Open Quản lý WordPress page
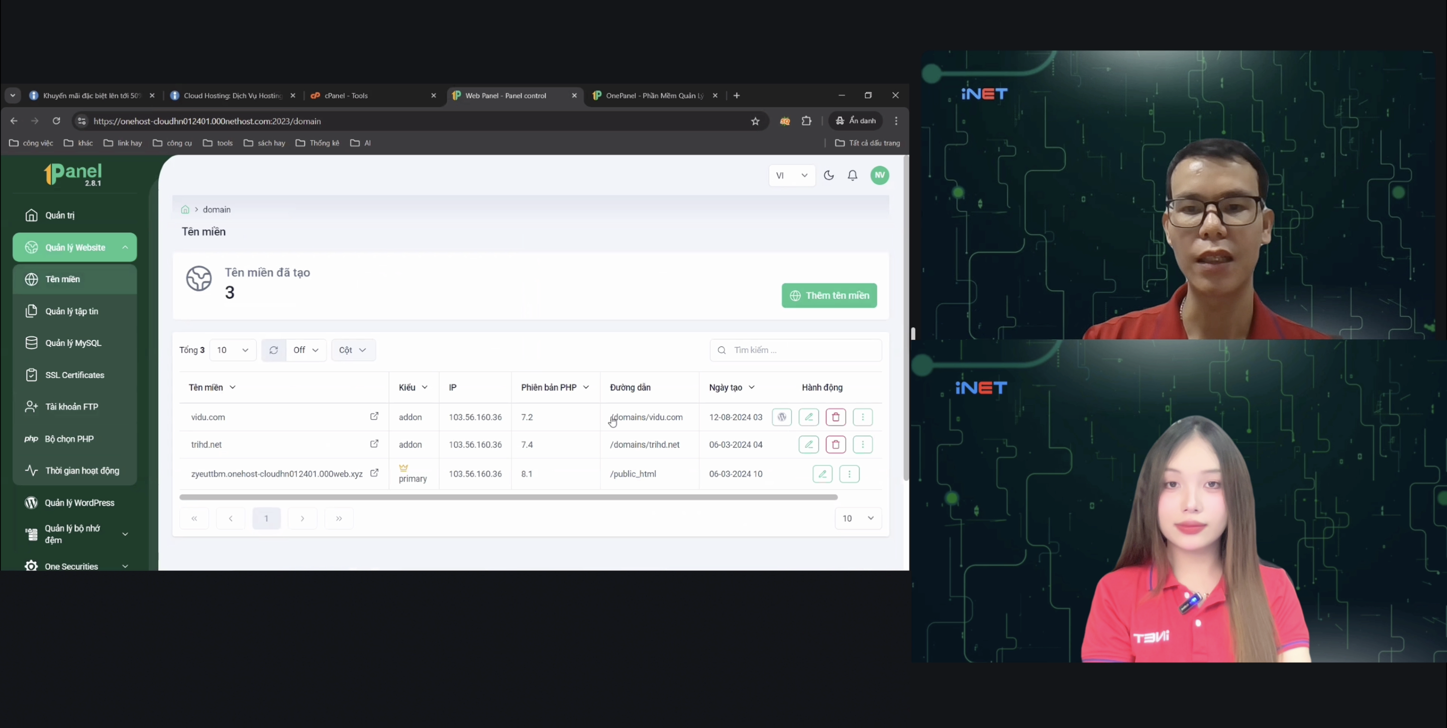Viewport: 1447px width, 728px height. (75, 503)
